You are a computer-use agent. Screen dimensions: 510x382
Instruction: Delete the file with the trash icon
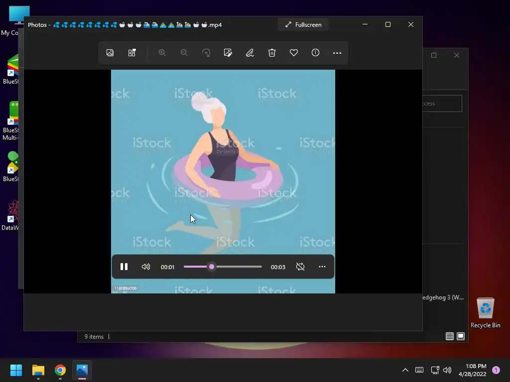pyautogui.click(x=272, y=53)
